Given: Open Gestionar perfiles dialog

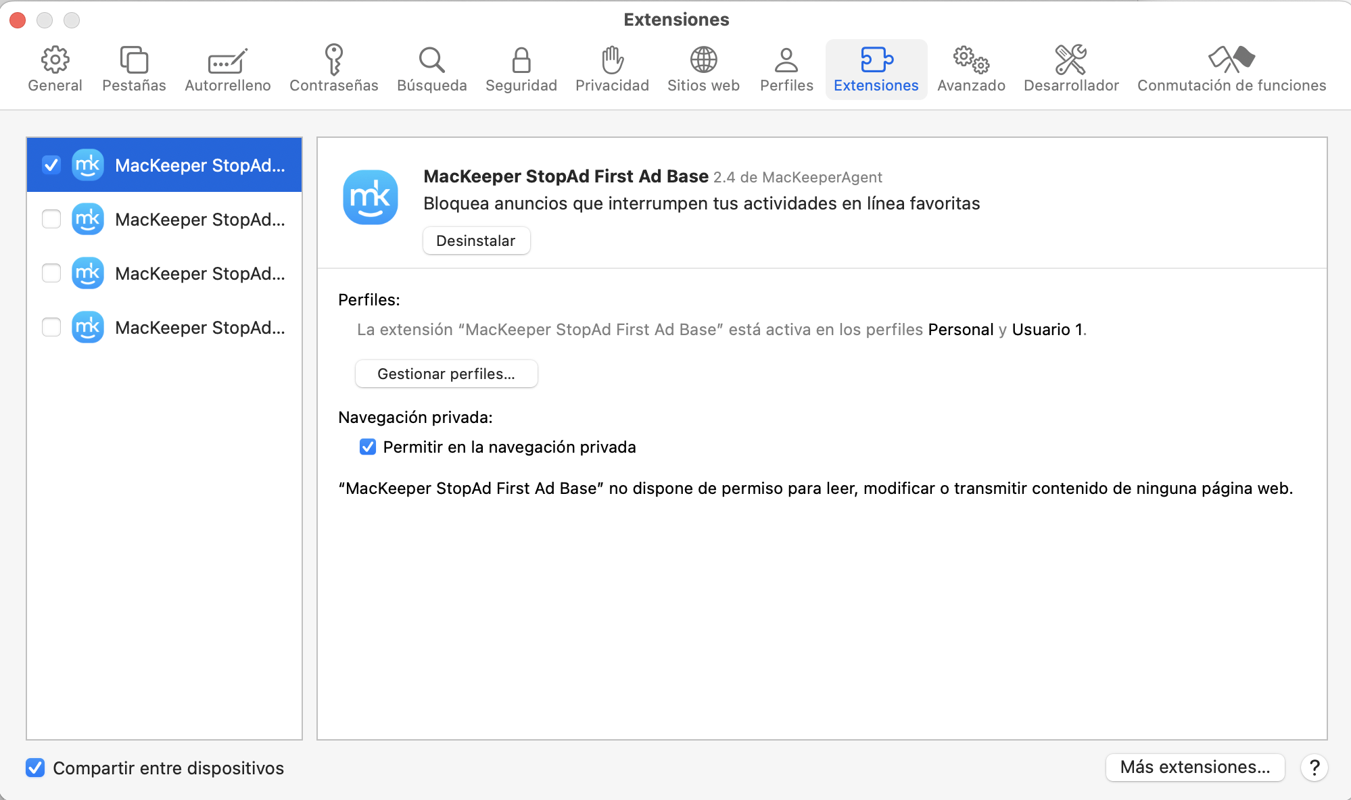Looking at the screenshot, I should tap(446, 373).
